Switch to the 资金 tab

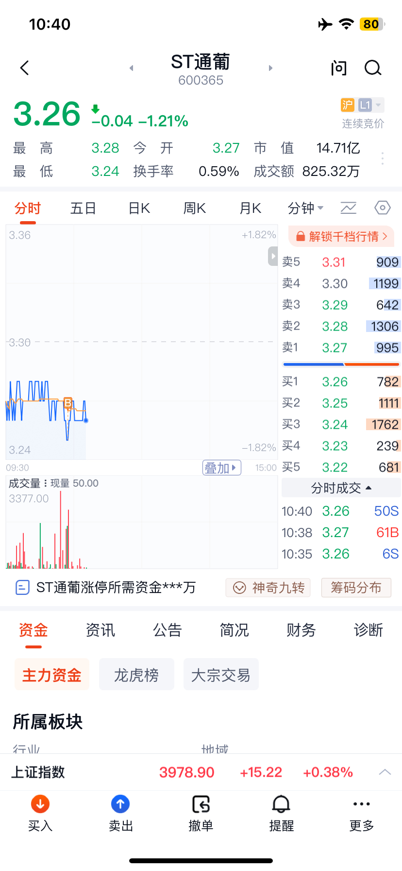tap(33, 630)
